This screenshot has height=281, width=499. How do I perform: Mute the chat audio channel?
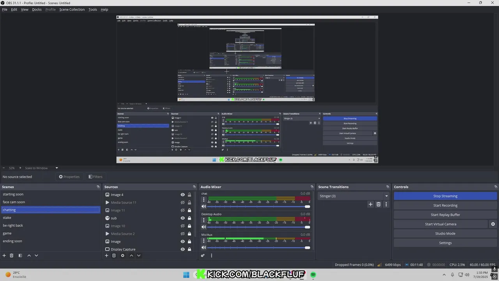click(x=203, y=206)
